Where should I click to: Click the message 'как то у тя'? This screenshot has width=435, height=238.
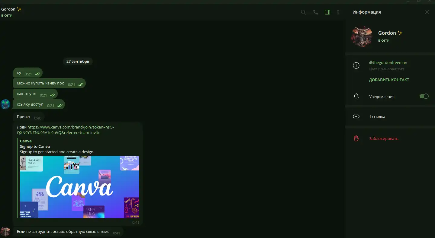35,94
